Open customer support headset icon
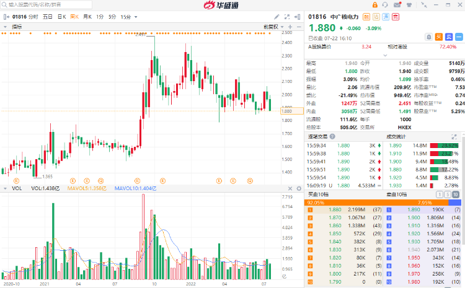 pyautogui.click(x=385, y=5)
